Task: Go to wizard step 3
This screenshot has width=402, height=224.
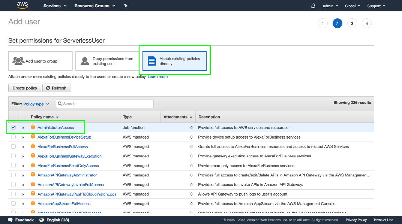Action: [352, 24]
